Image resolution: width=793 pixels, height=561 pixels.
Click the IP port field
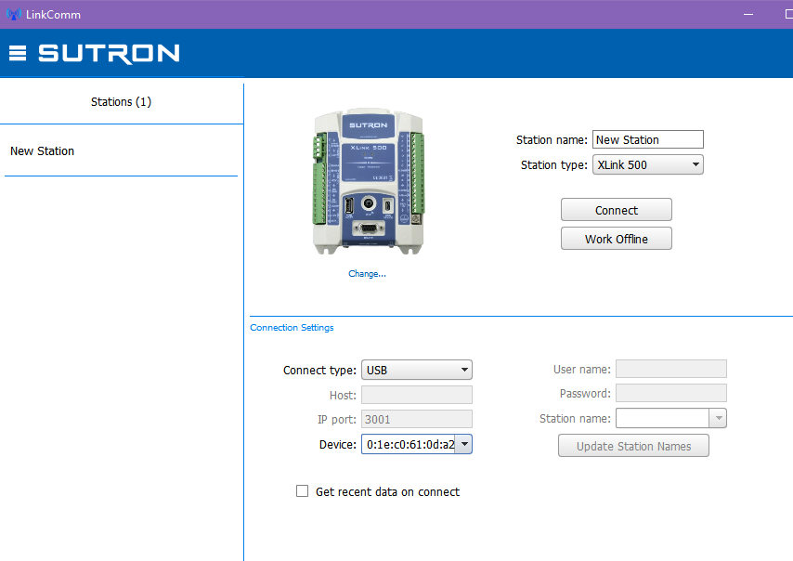(417, 420)
